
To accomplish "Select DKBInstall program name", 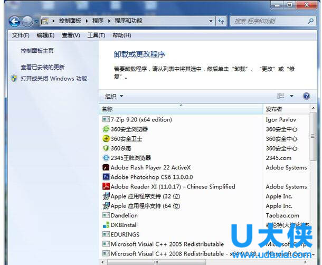I will pos(124,225).
